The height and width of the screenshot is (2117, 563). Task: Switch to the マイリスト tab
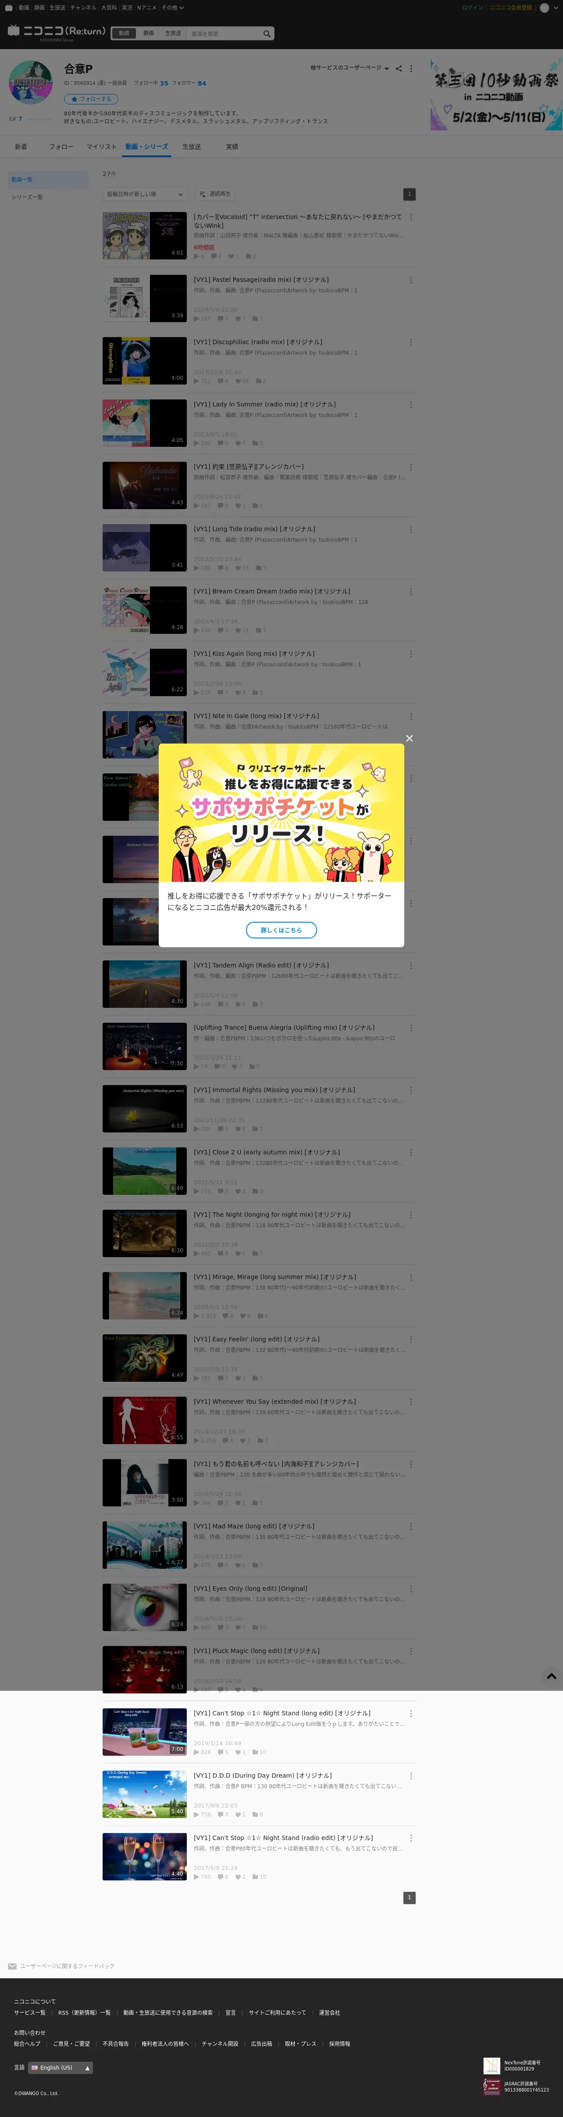click(102, 147)
